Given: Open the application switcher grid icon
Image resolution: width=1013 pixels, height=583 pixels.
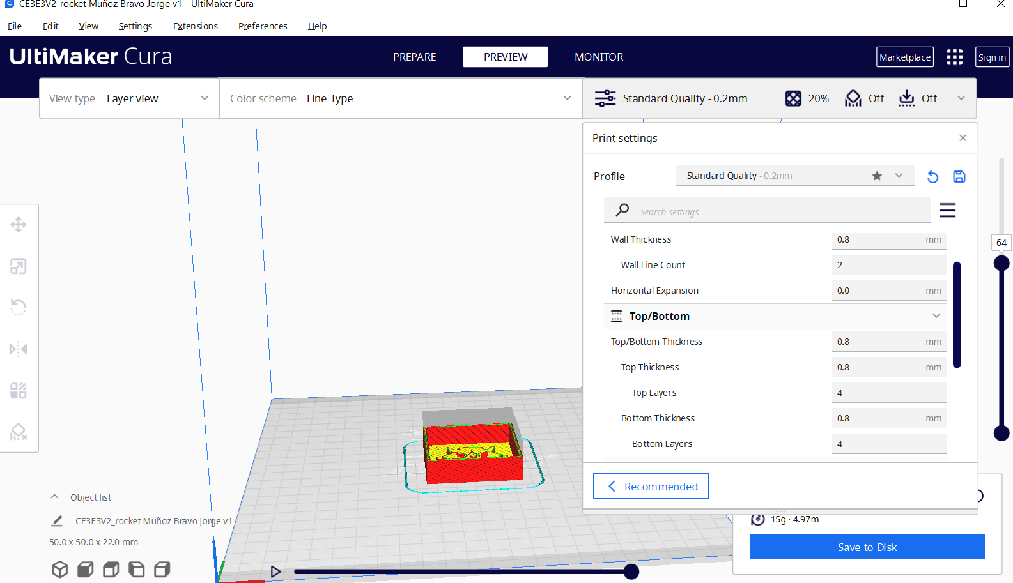Looking at the screenshot, I should pyautogui.click(x=955, y=57).
